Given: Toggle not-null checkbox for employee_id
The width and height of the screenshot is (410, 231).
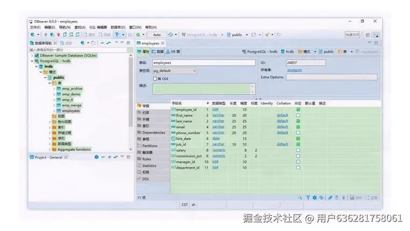Looking at the screenshot, I should tap(298, 109).
